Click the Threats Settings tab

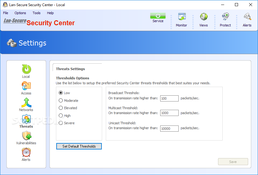pyautogui.click(x=70, y=69)
